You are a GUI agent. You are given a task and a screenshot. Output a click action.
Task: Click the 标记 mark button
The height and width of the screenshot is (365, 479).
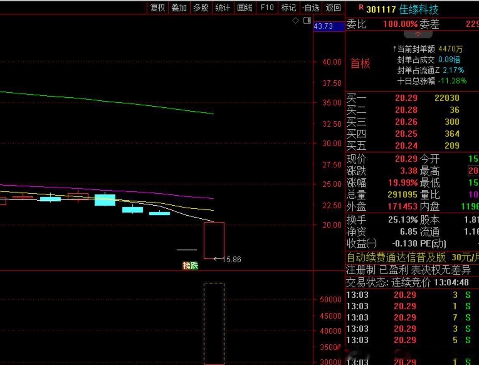point(288,8)
